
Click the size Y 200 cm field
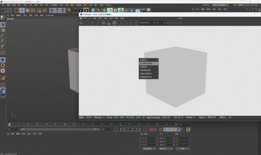tap(166, 142)
